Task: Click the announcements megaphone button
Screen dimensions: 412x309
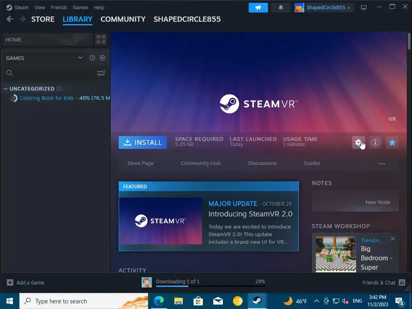Action: (x=258, y=8)
